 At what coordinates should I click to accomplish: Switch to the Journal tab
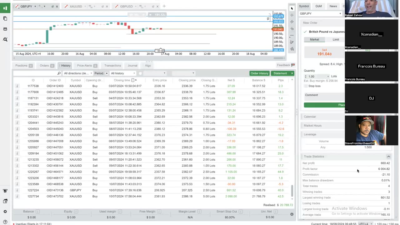[132, 65]
